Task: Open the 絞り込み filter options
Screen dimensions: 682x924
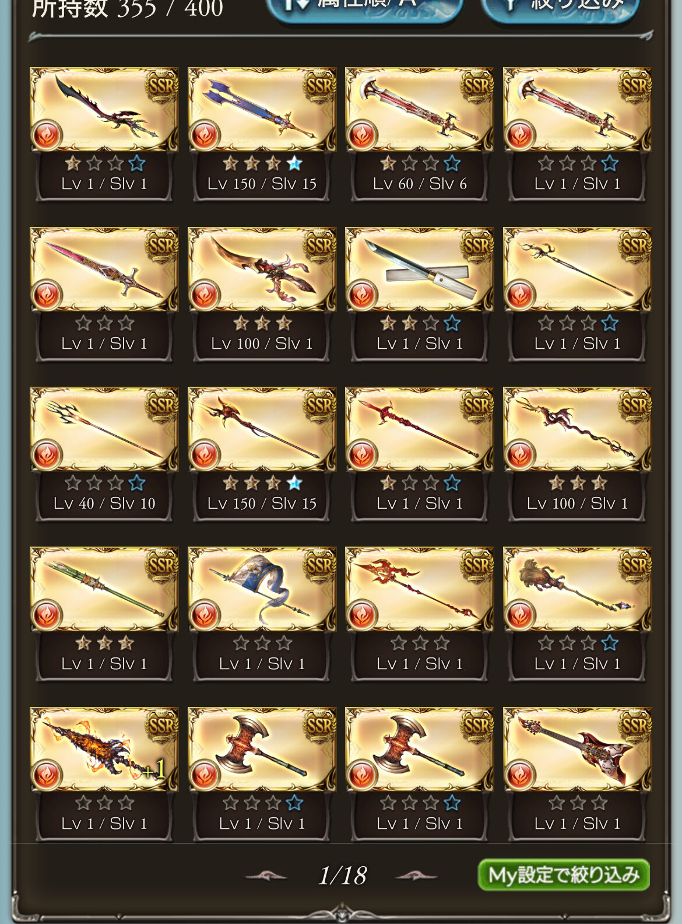Action: [x=561, y=6]
